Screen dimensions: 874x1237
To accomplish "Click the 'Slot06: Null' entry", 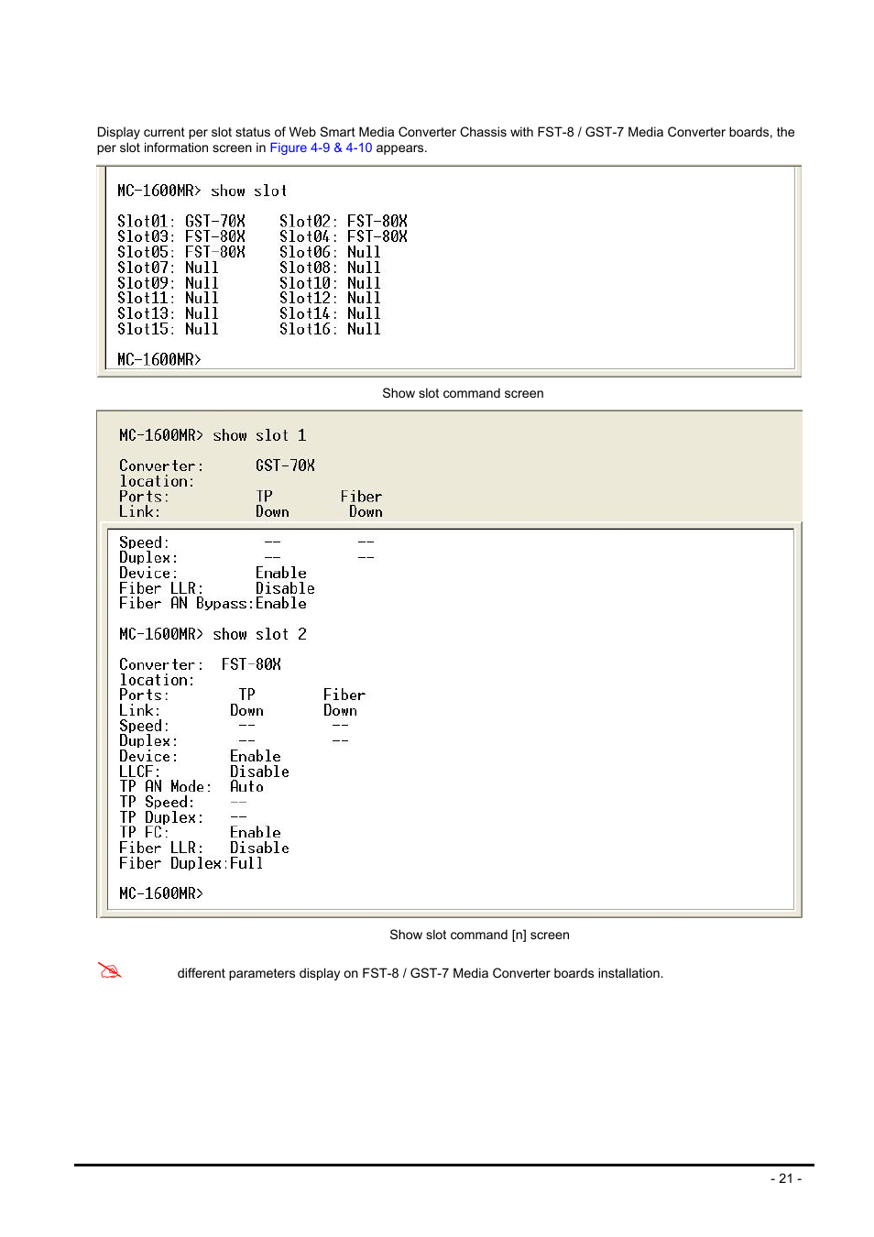I will (x=330, y=252).
